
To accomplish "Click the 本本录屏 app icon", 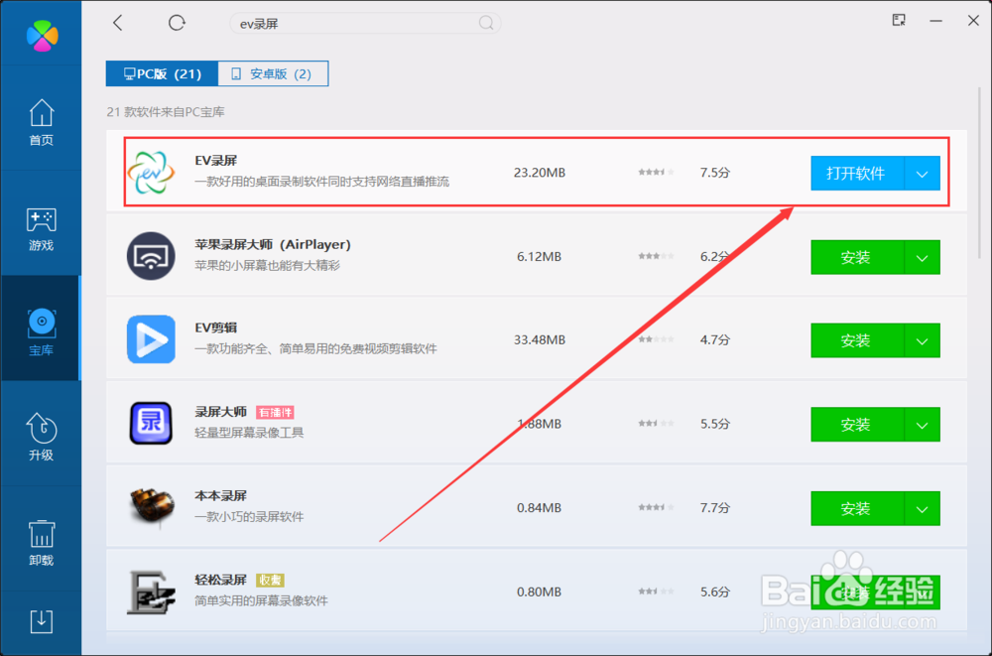I will pyautogui.click(x=151, y=506).
